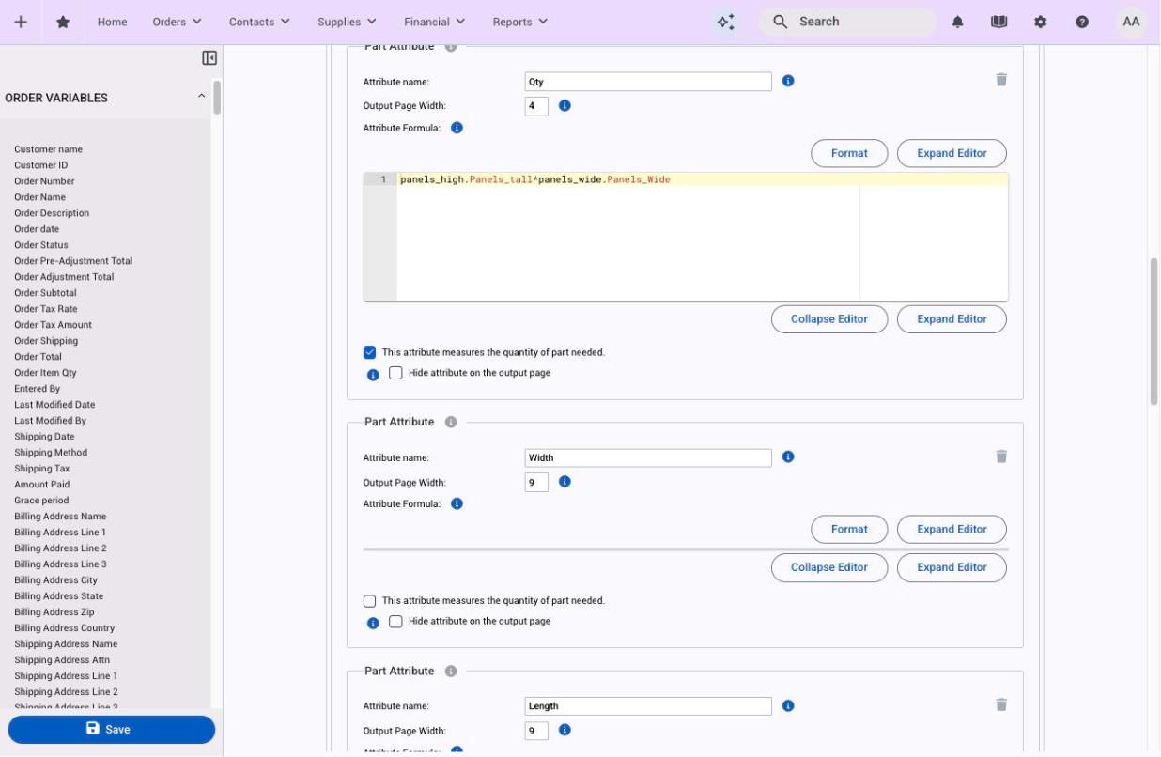Open notifications bell icon

(x=958, y=22)
